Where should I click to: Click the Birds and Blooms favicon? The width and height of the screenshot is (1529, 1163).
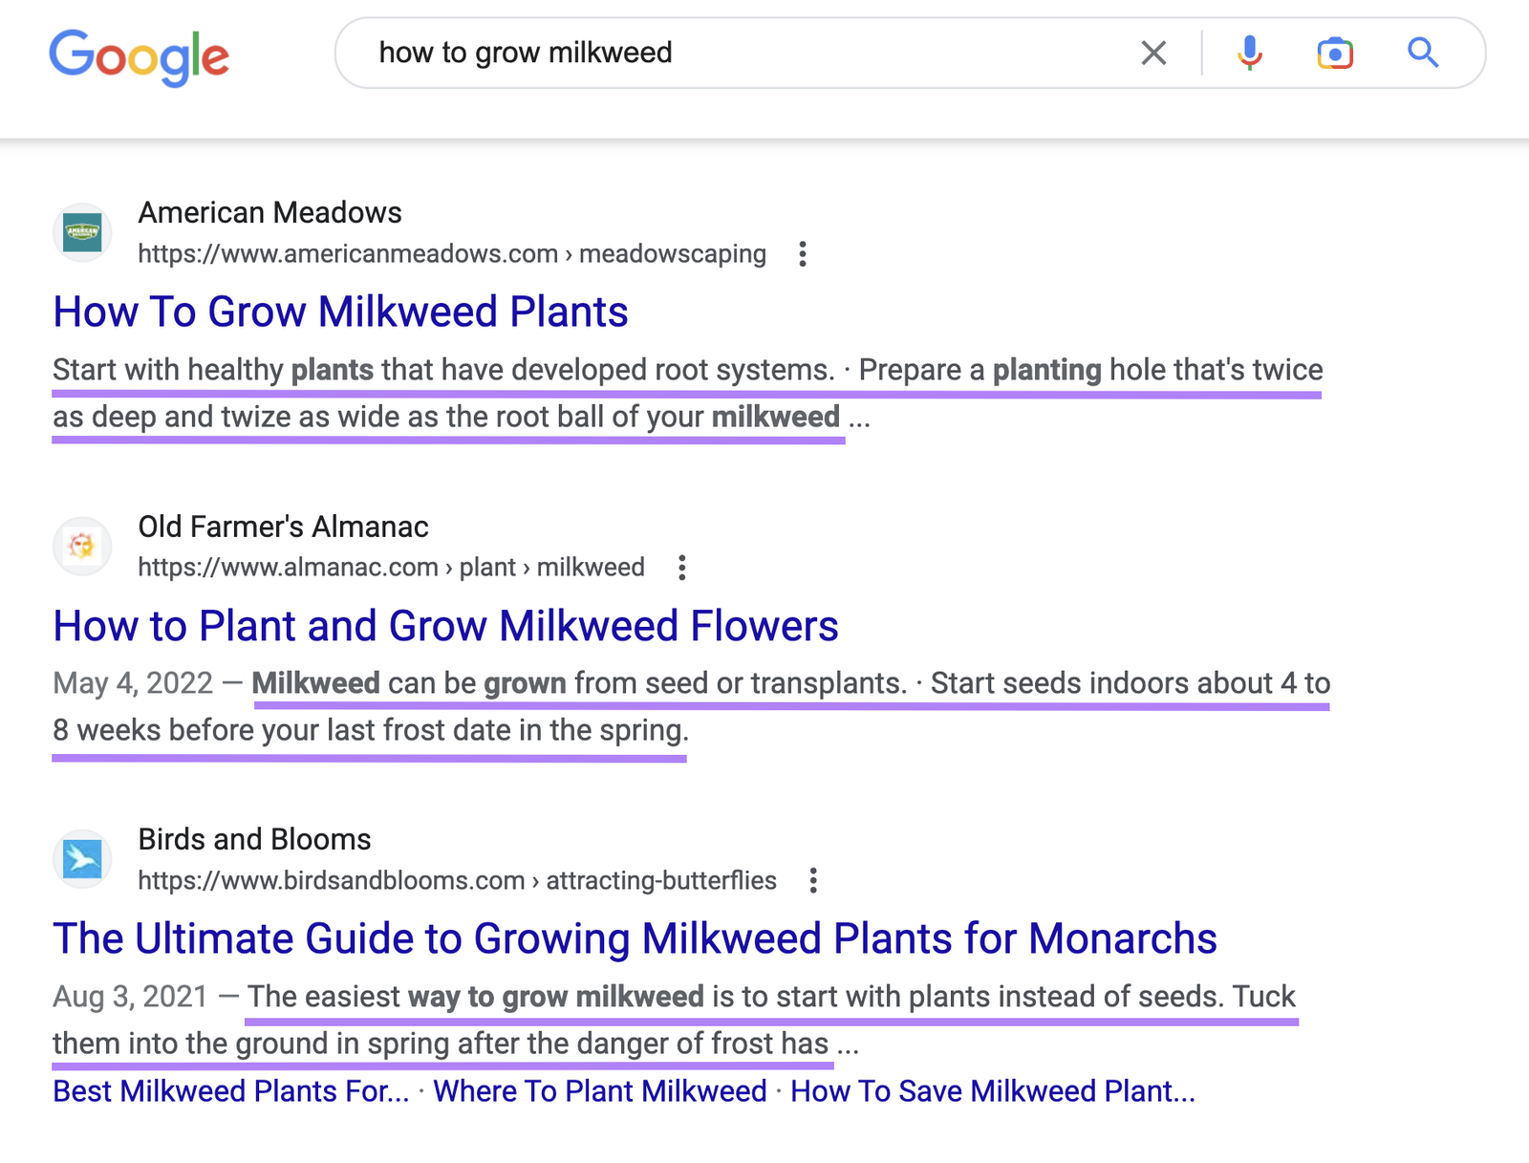(x=82, y=859)
